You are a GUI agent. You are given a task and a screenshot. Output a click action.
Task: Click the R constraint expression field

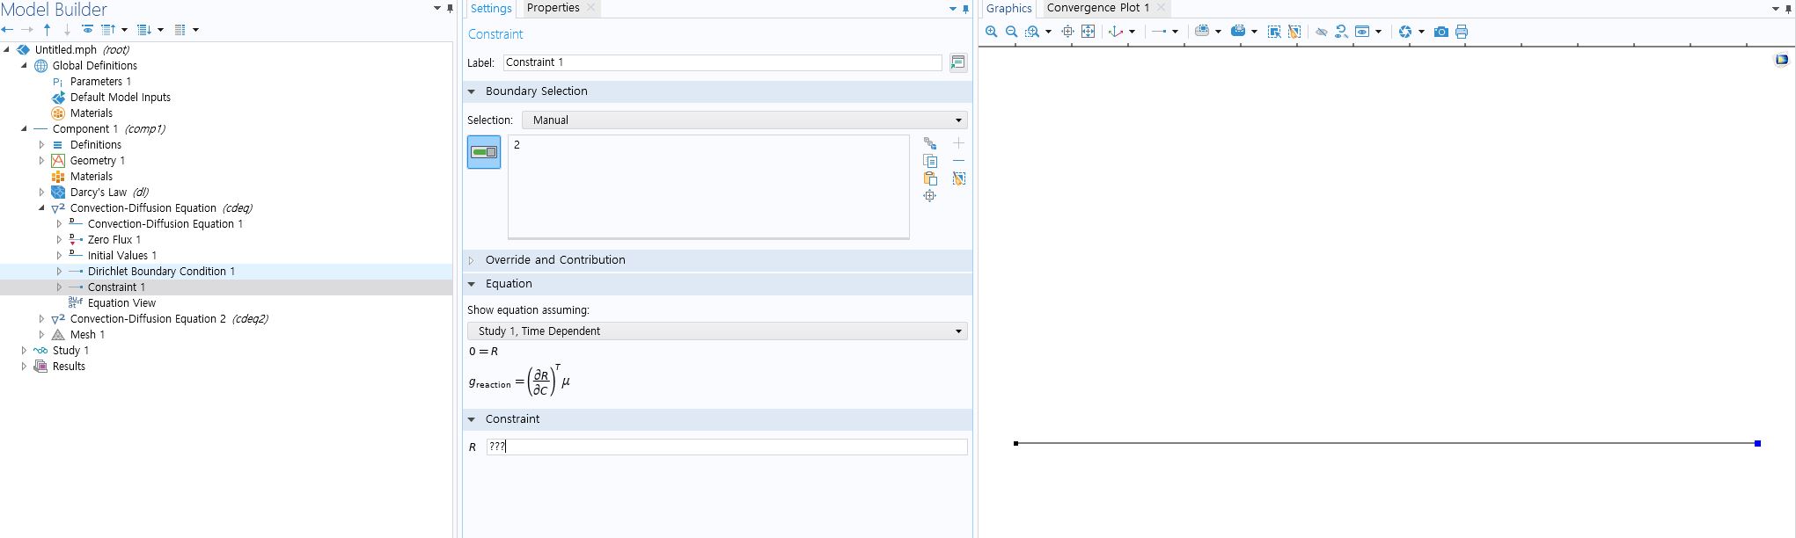[x=726, y=447]
